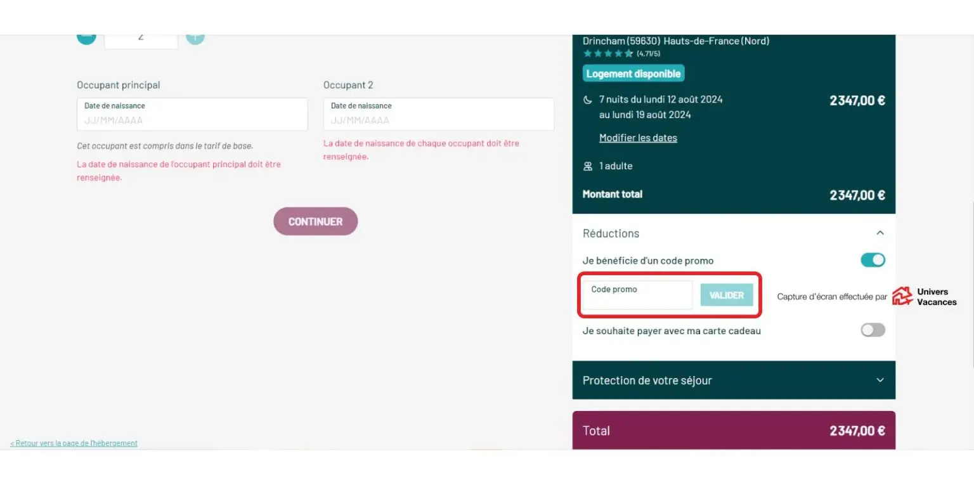Disable the code promo toggle
Image resolution: width=974 pixels, height=487 pixels.
[873, 260]
